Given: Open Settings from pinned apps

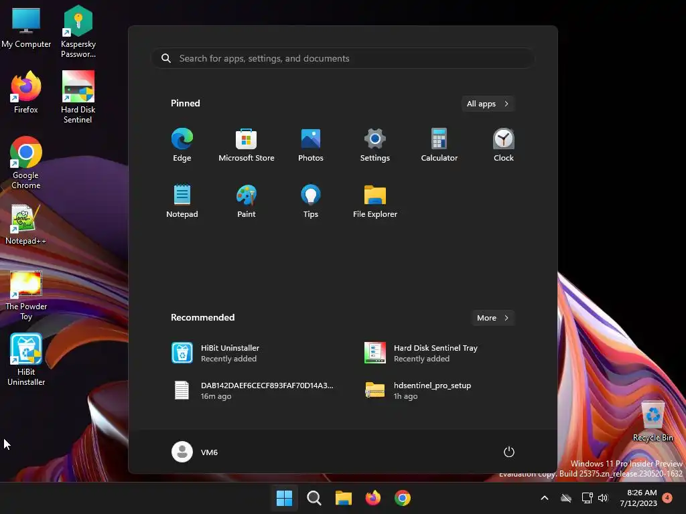Looking at the screenshot, I should tap(375, 145).
